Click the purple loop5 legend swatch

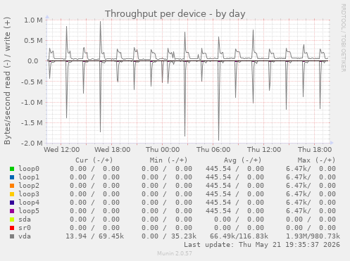(x=12, y=211)
